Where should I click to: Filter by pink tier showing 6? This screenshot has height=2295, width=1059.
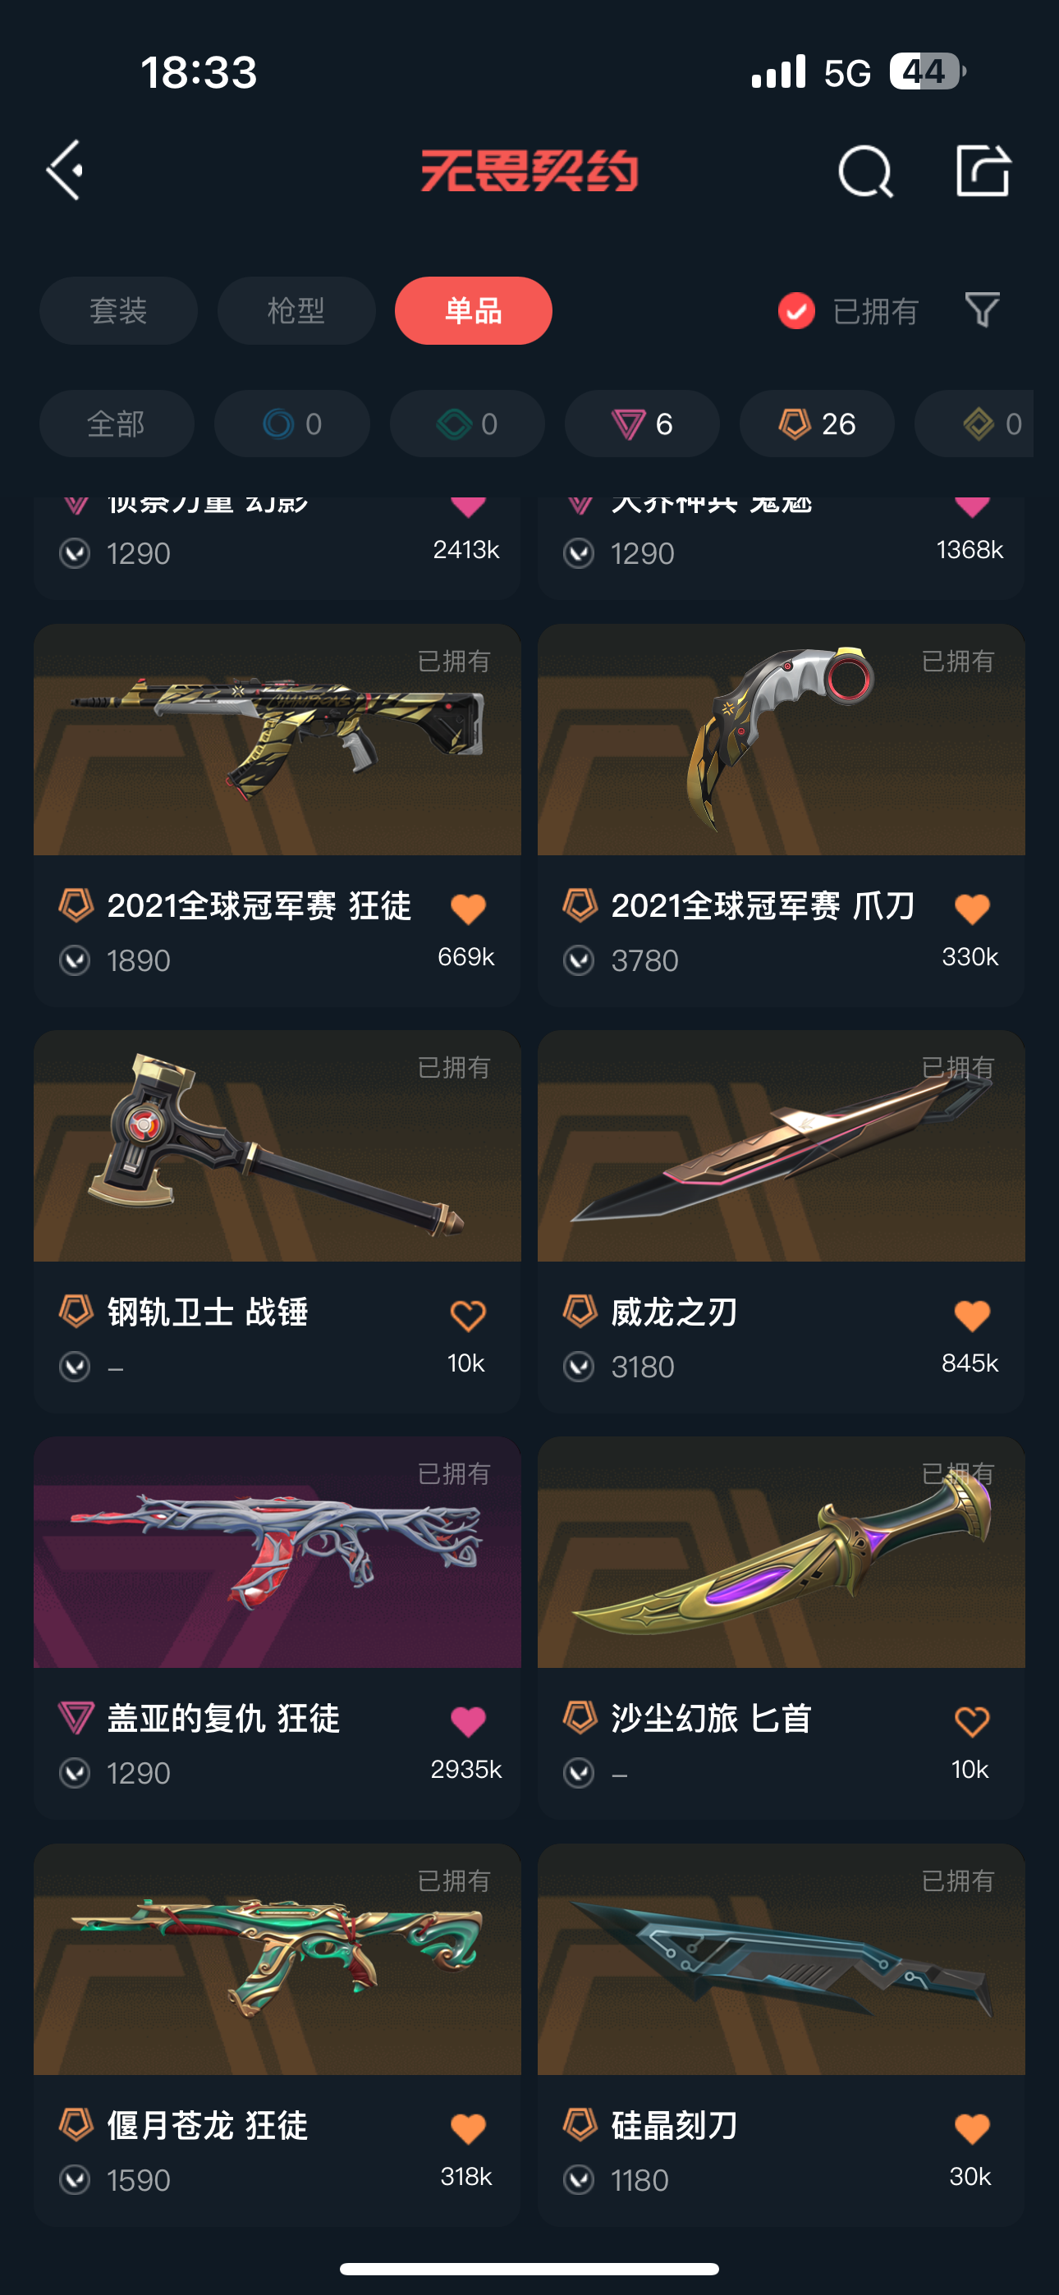(x=642, y=424)
